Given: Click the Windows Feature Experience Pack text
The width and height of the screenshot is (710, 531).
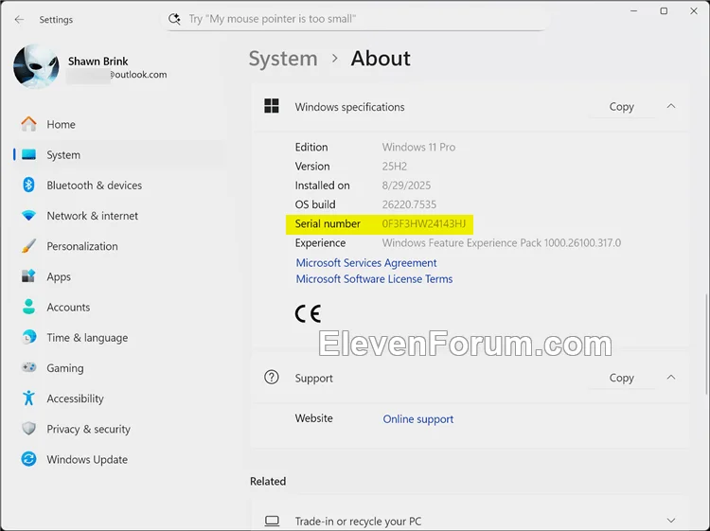Looking at the screenshot, I should (501, 243).
